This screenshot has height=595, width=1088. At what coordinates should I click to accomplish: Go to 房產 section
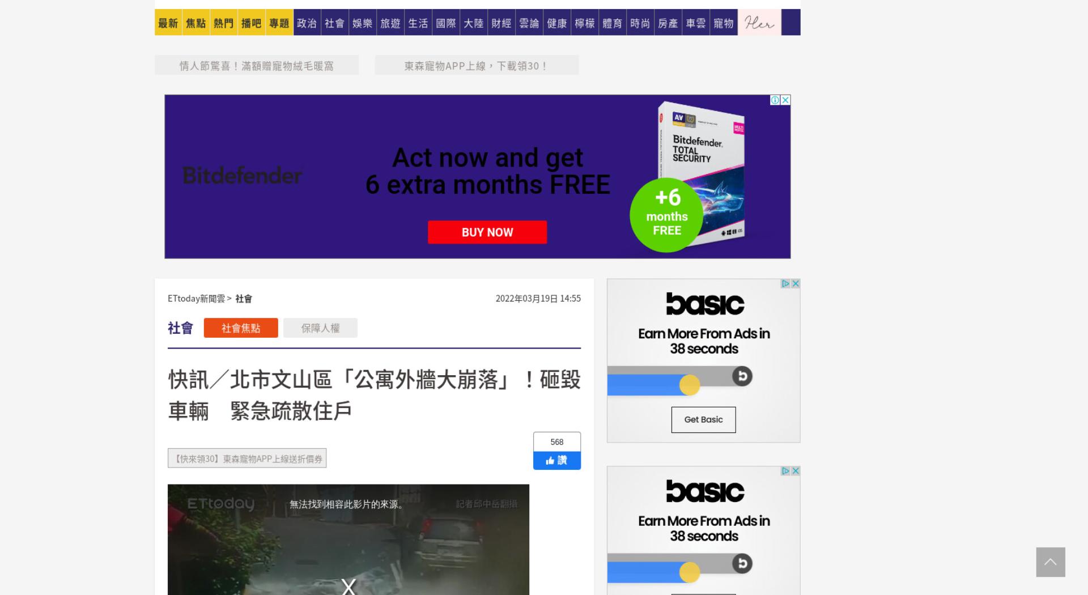(668, 23)
